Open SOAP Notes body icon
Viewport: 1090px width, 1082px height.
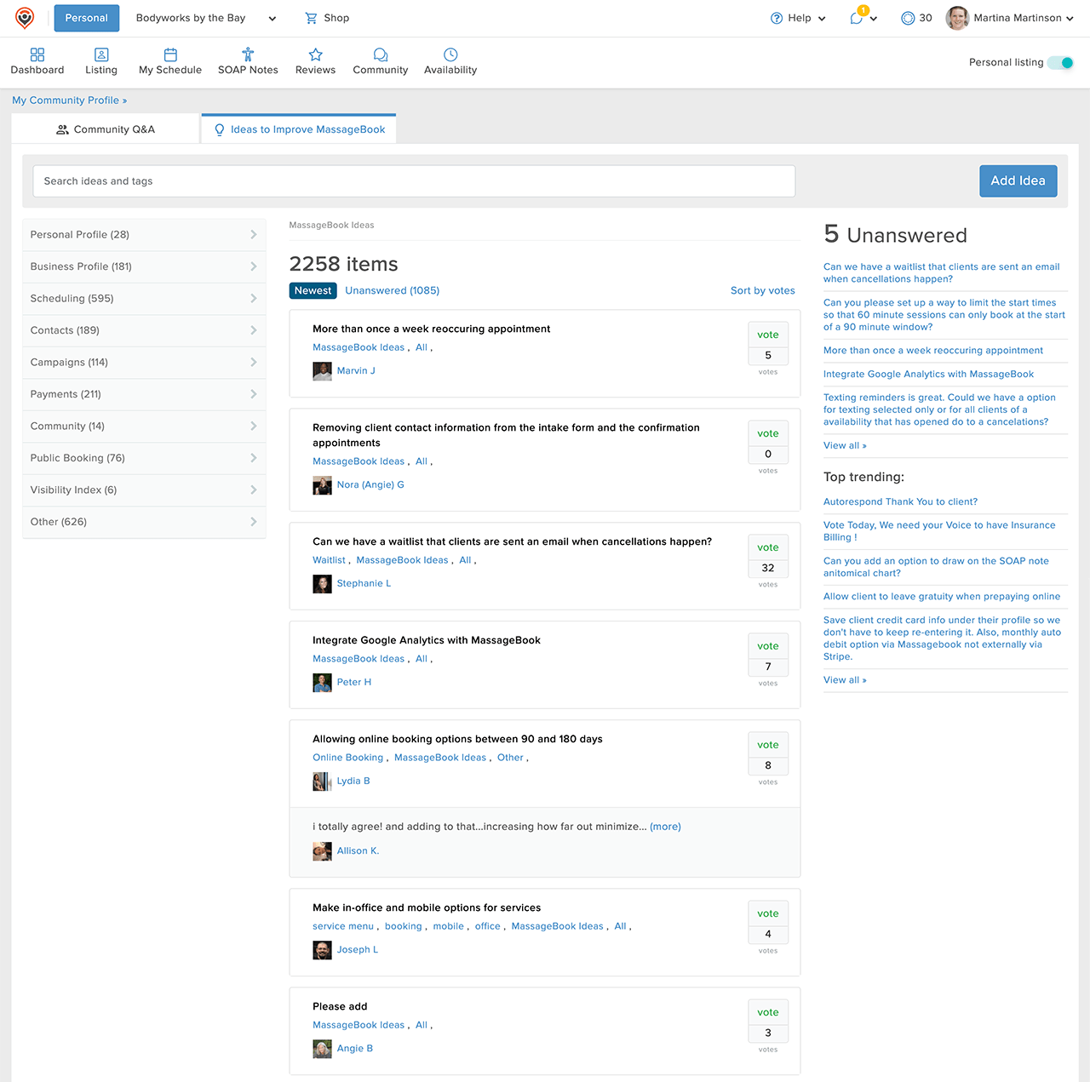tap(248, 54)
